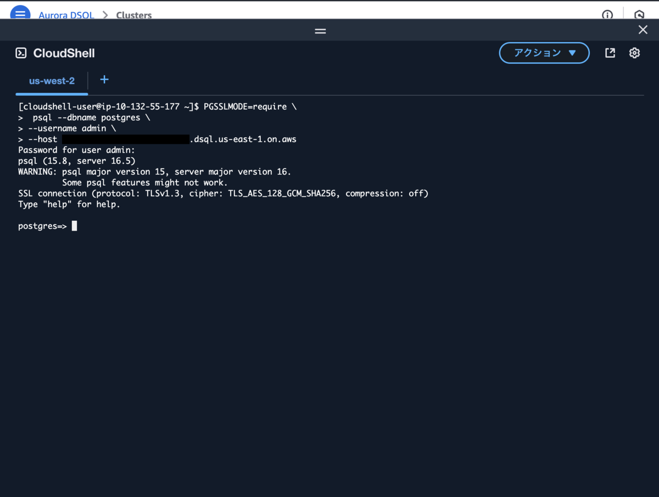Click the "psql (15.8, server 16.5)" line
Image resolution: width=659 pixels, height=497 pixels.
pos(76,161)
